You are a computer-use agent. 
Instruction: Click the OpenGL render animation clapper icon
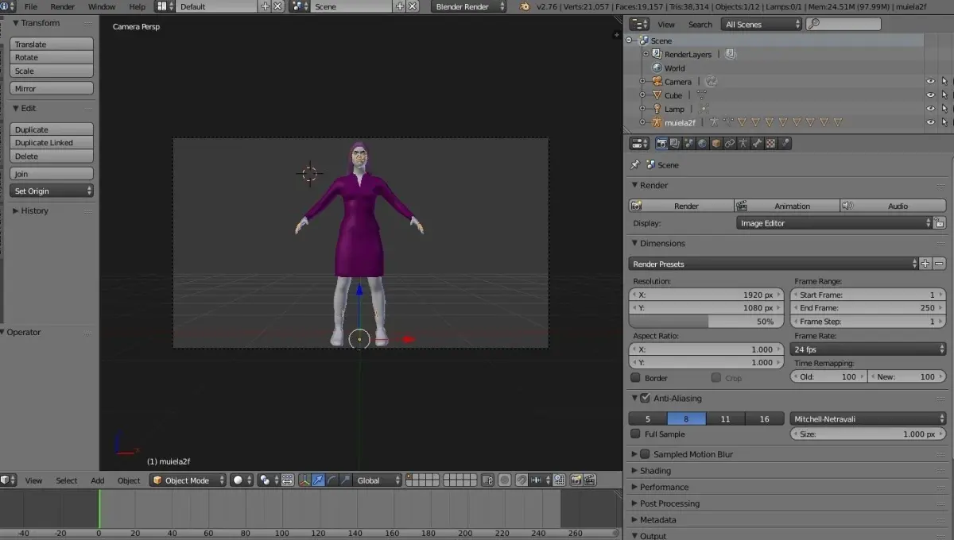[x=590, y=480]
